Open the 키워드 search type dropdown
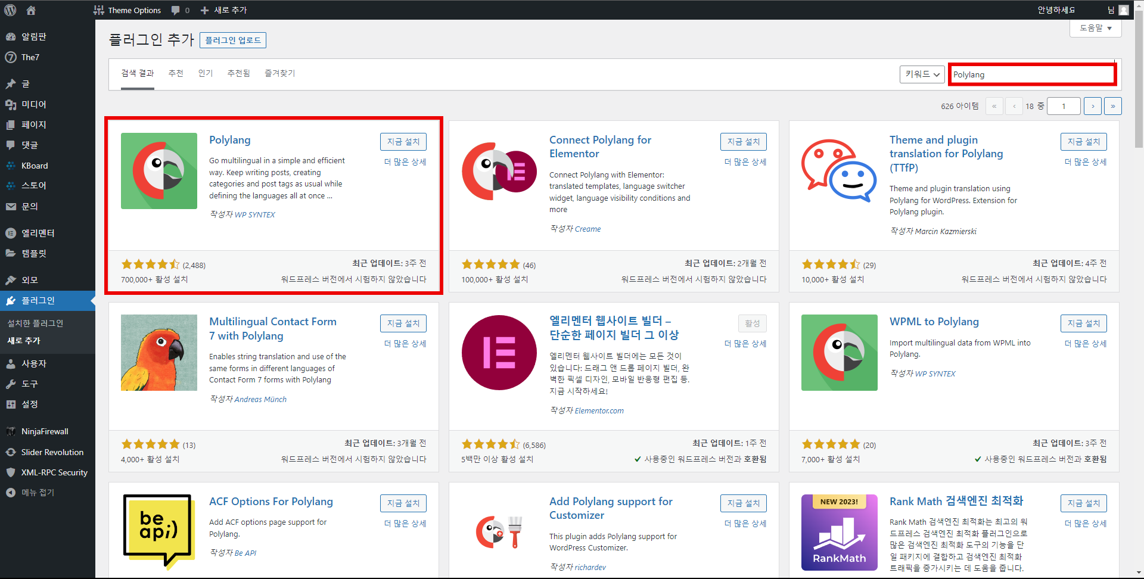 point(922,74)
